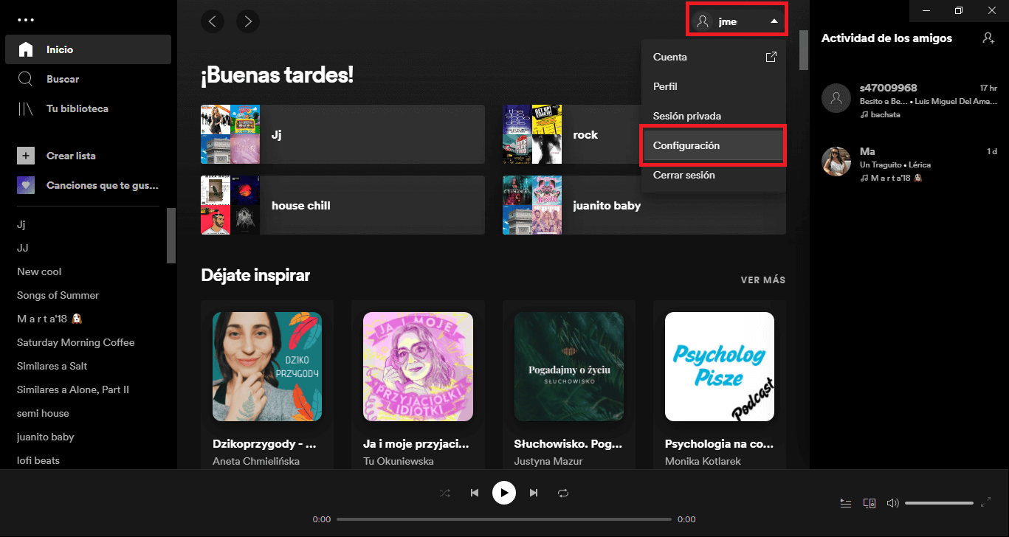Click the sidebar playlist scrollbar
The height and width of the screenshot is (537, 1009).
[x=171, y=235]
